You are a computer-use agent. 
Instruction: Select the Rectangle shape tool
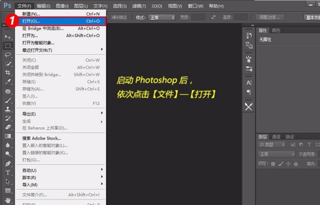(8, 191)
